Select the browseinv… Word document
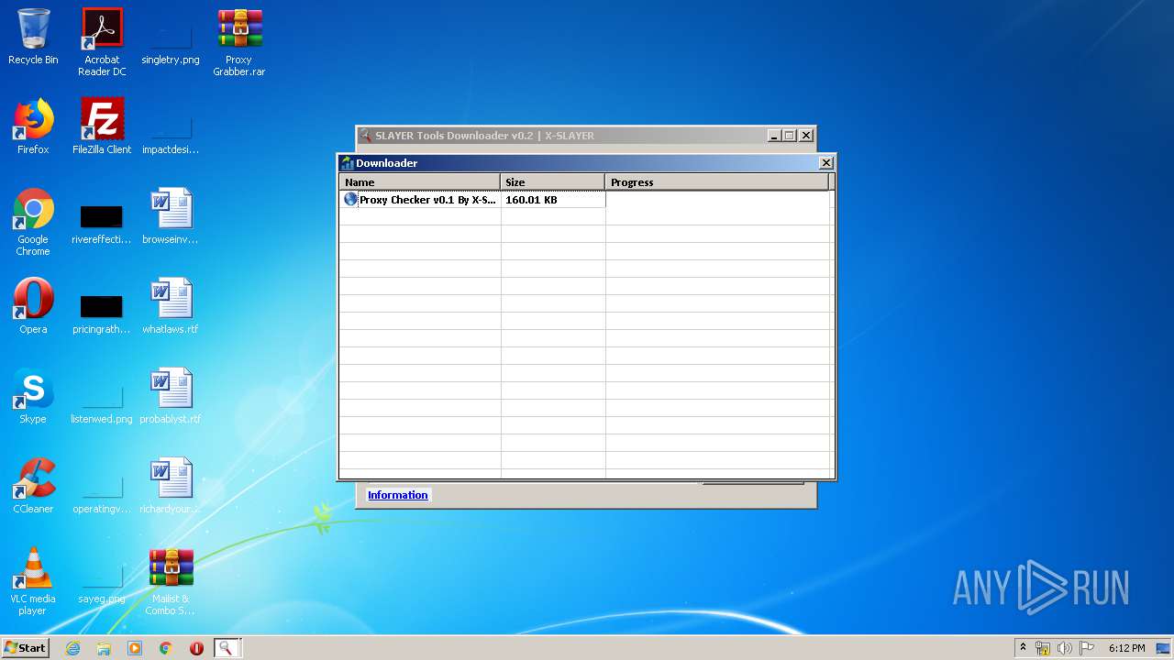Screen dimensions: 1174x660 pos(171,216)
